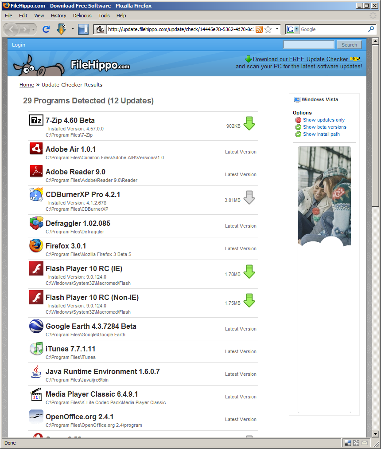381x449 pixels.
Task: Focus the browser address bar URL field
Action: (181, 29)
